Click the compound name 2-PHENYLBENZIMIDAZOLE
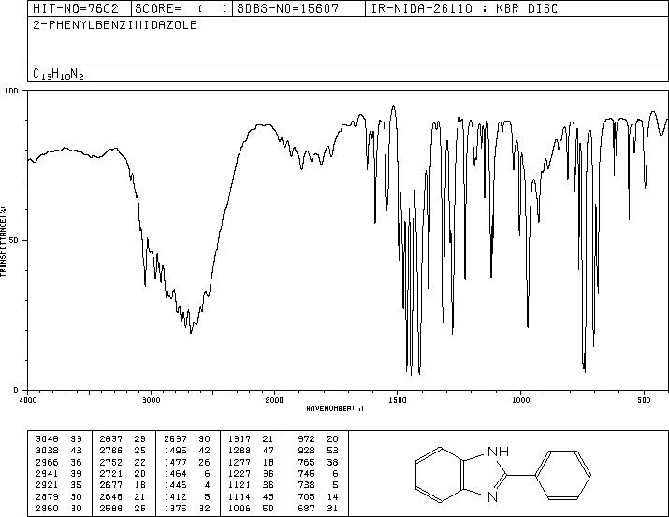669x517 pixels. pyautogui.click(x=115, y=24)
